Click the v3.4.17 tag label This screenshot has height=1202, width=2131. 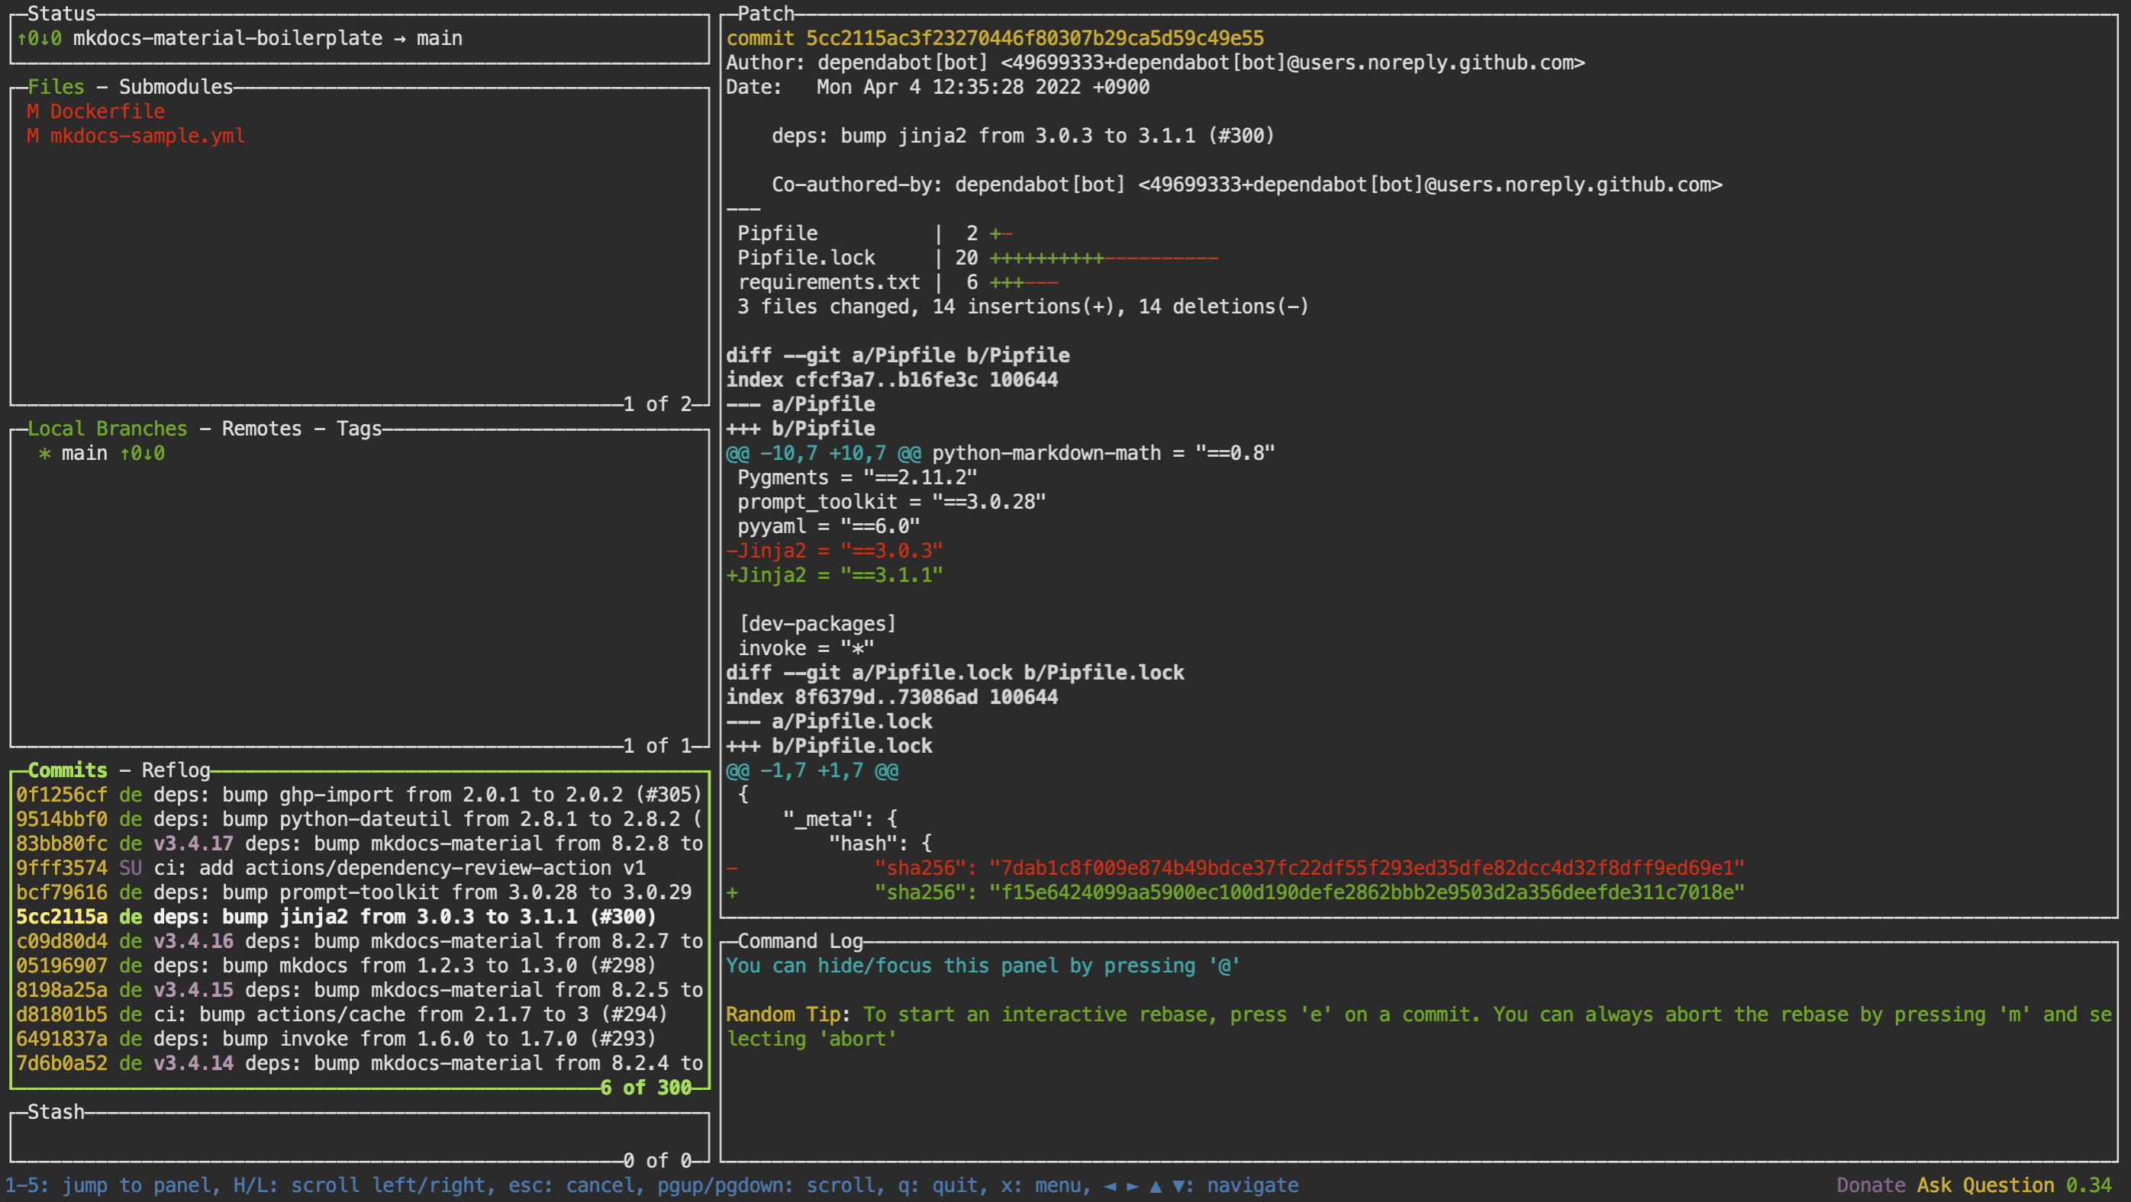tap(193, 844)
